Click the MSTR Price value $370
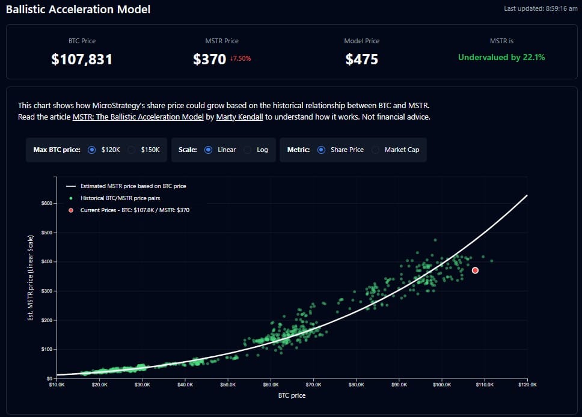This screenshot has width=582, height=417. 210,59
